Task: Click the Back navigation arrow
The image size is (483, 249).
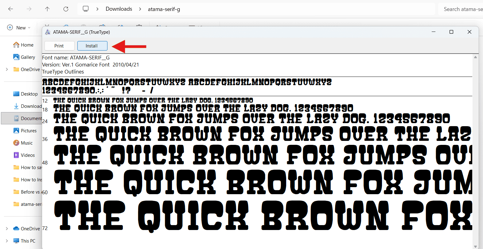Action: [10, 9]
